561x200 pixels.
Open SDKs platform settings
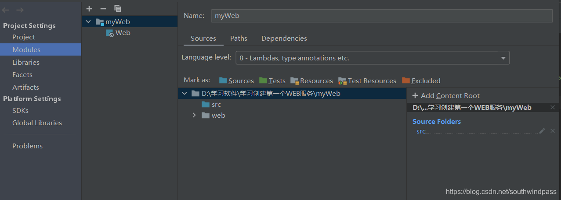20,111
